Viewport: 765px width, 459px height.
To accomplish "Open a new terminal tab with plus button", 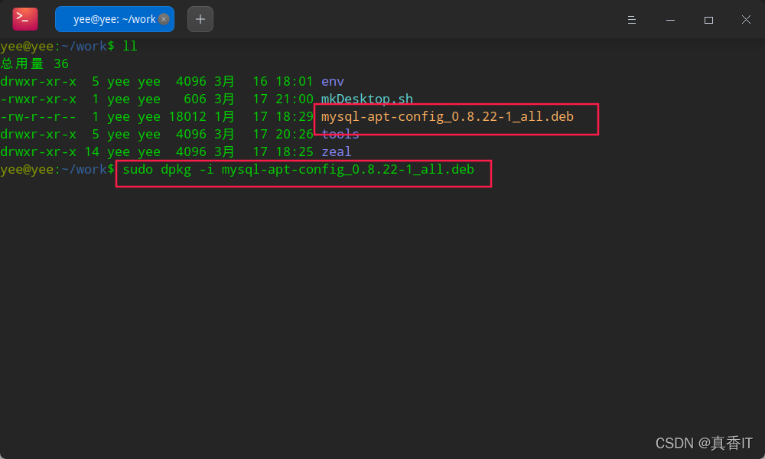I will point(200,19).
